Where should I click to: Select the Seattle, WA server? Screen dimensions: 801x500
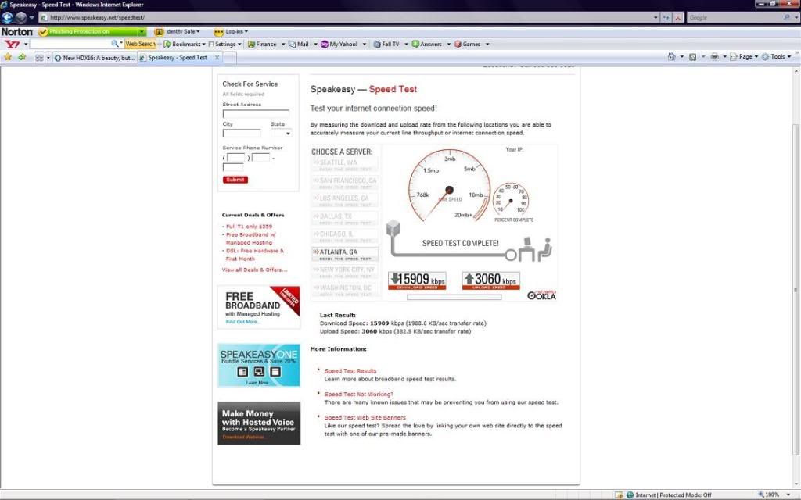[x=345, y=165]
